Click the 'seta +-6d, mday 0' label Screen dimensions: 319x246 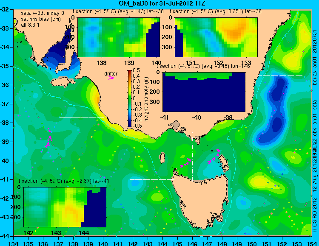click(x=42, y=13)
